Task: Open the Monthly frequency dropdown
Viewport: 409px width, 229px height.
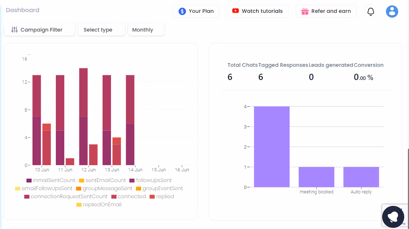Action: [146, 29]
